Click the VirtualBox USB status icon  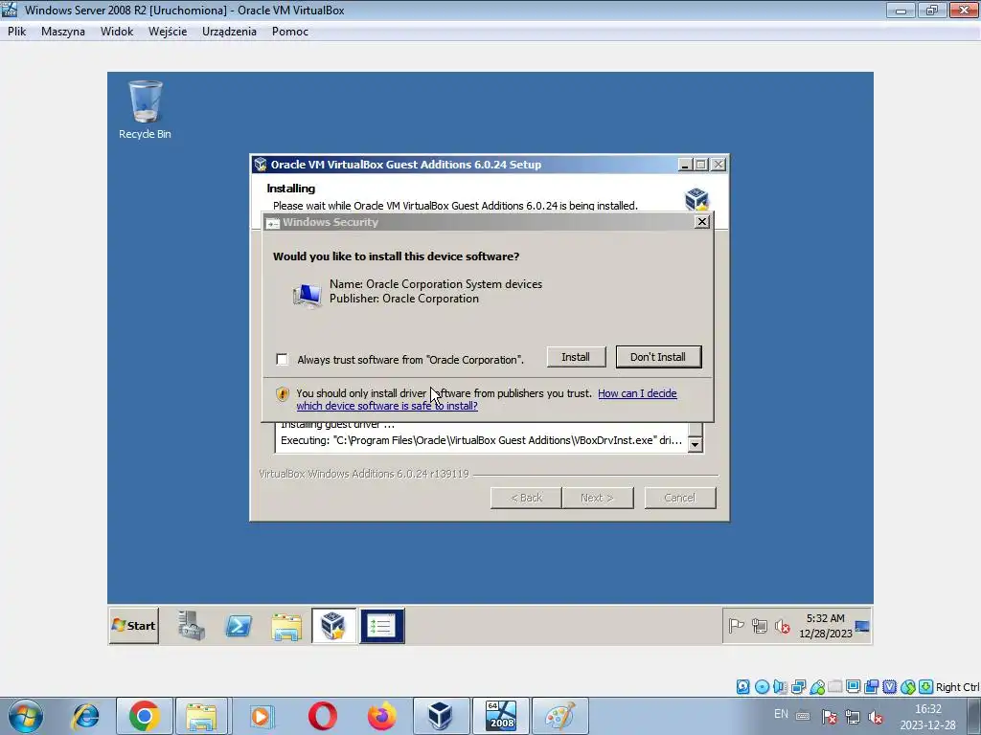pyautogui.click(x=817, y=687)
